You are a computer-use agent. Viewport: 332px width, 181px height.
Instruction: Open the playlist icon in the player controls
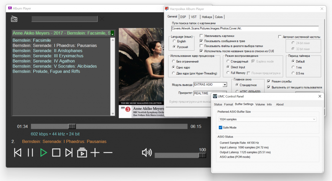click(x=82, y=152)
